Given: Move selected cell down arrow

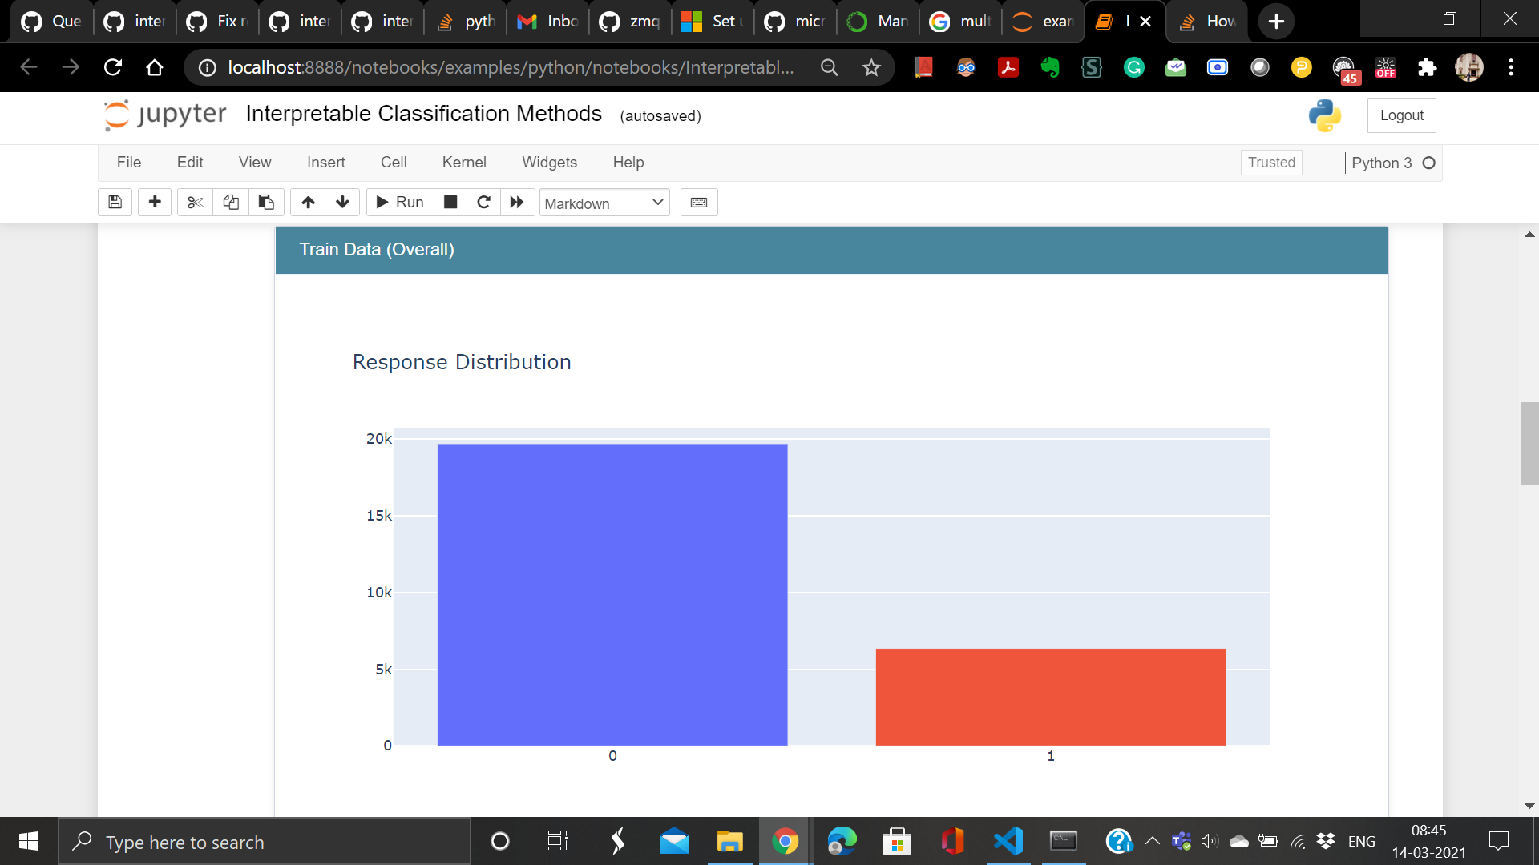Looking at the screenshot, I should (x=342, y=203).
